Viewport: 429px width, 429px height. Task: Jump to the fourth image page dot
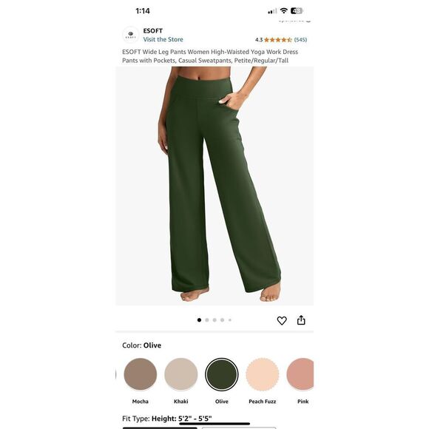222,320
